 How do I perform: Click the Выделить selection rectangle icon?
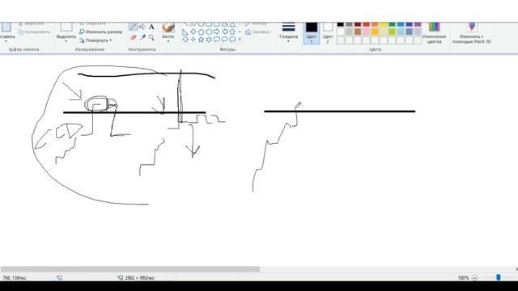[x=66, y=27]
